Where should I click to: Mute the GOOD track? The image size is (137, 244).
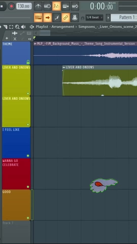pos(28,218)
